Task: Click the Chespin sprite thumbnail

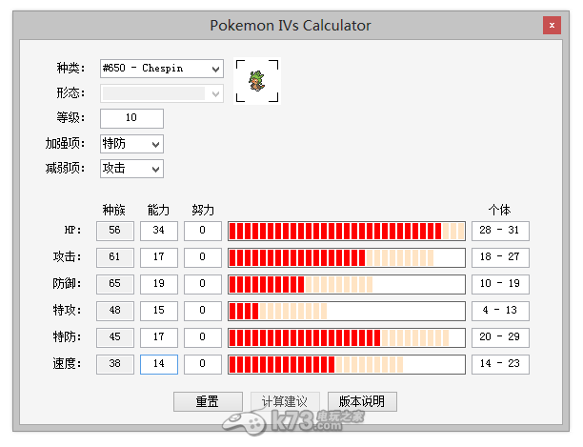Action: click(x=257, y=81)
